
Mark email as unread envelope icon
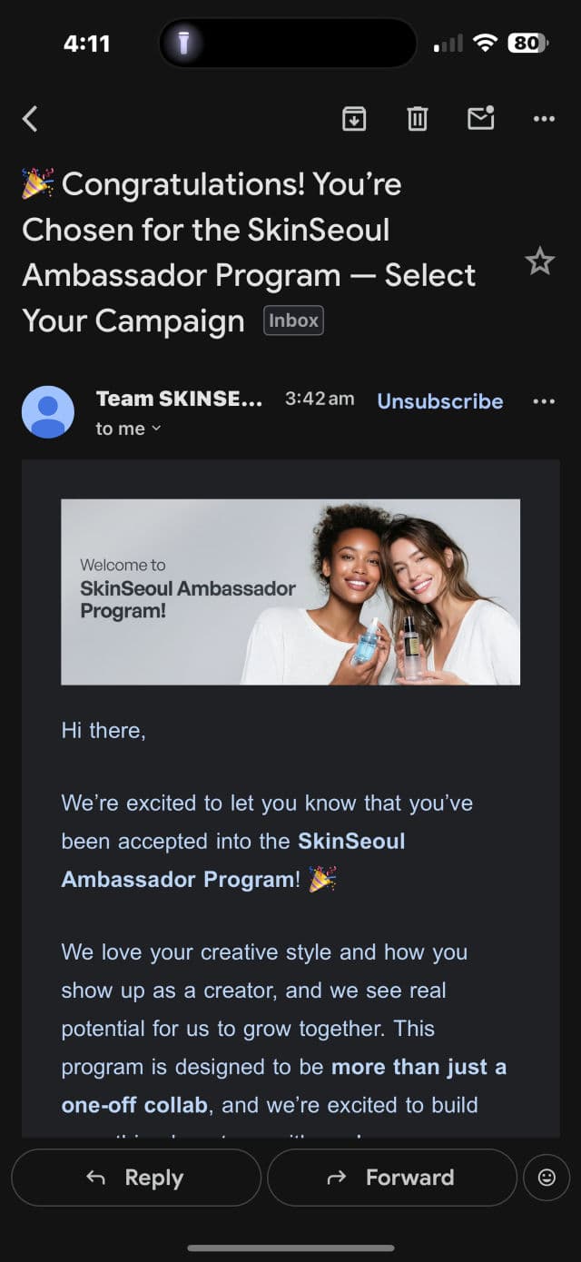(x=480, y=118)
